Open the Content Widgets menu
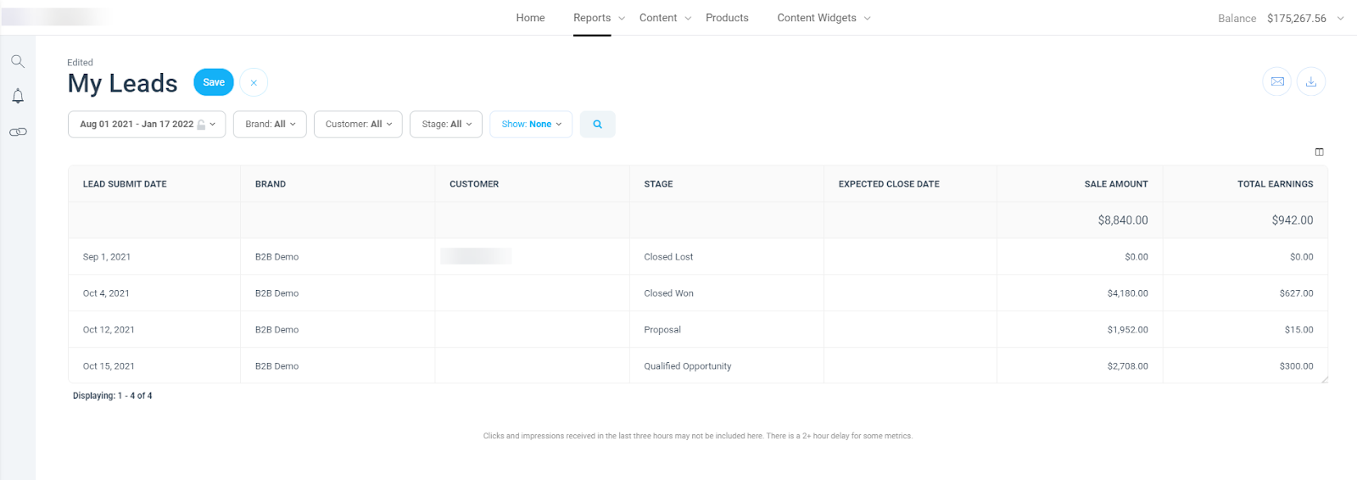 824,18
